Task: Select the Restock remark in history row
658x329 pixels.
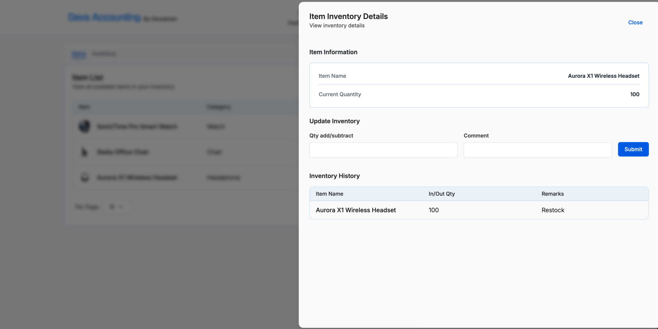Action: pos(553,210)
